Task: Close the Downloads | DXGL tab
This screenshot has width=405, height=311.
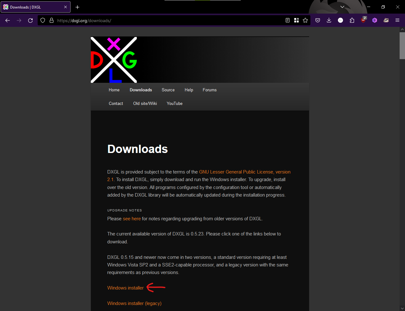Action: tap(65, 7)
